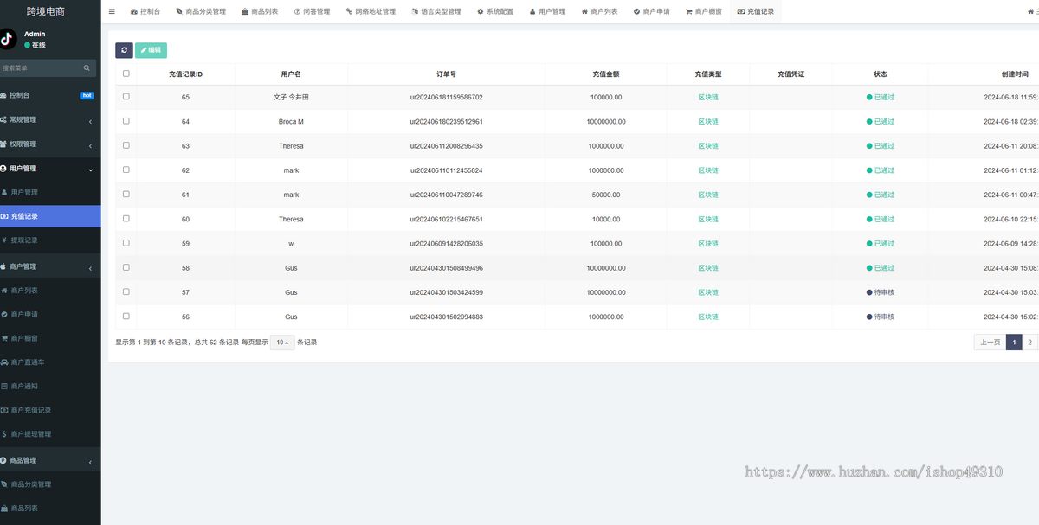Screen dimensions: 1039x525
Task: Click the 待审核 status in record 56 row
Action: 881,317
